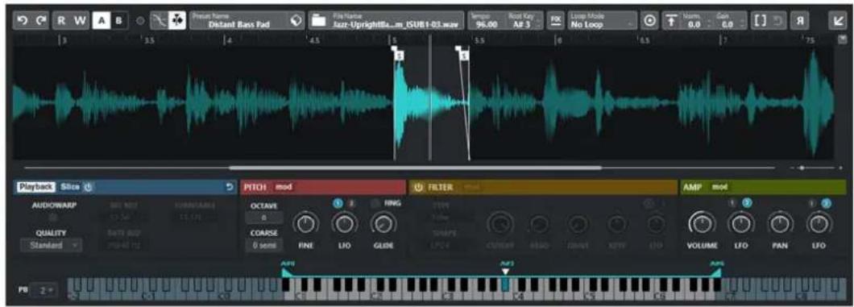Revert to full sample icon
The height and width of the screenshot is (307, 854).
tap(777, 21)
